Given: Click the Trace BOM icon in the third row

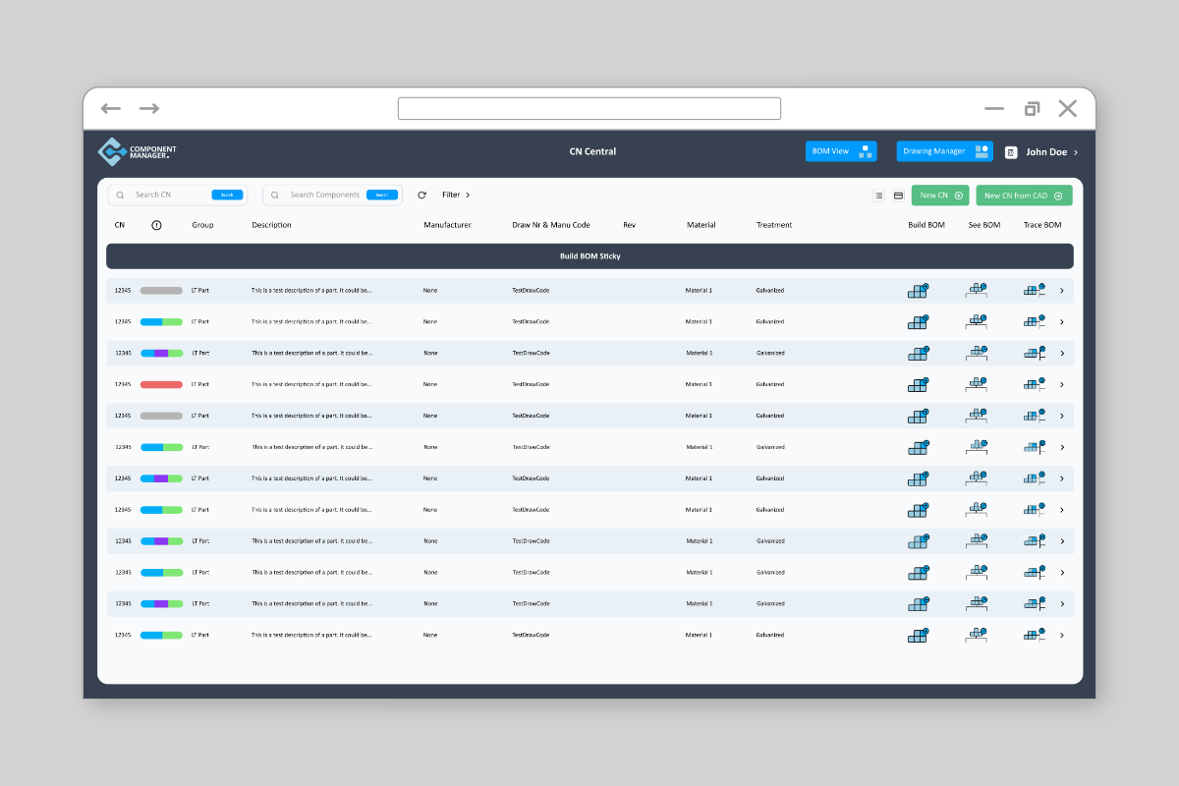Looking at the screenshot, I should pyautogui.click(x=1035, y=353).
